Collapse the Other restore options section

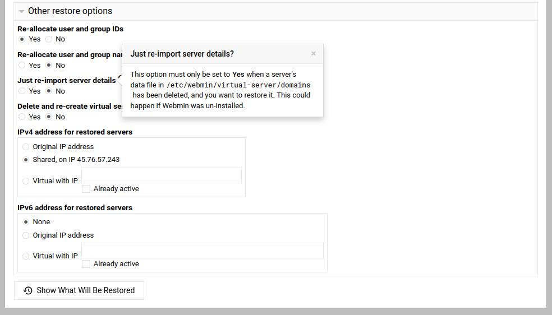22,11
